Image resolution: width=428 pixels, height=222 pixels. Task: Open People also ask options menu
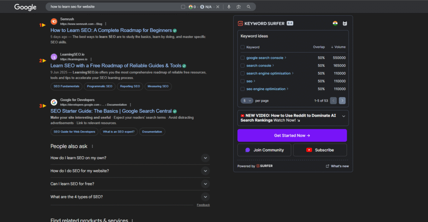point(92,146)
